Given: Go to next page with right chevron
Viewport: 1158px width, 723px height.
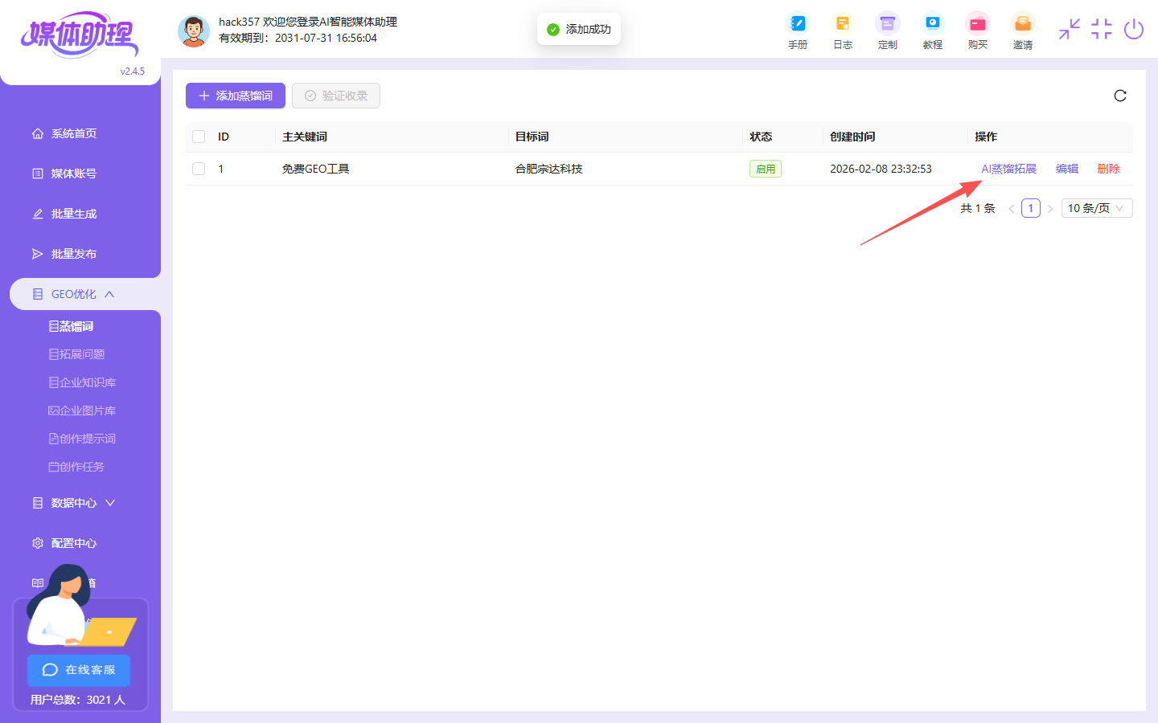Looking at the screenshot, I should pyautogui.click(x=1050, y=208).
